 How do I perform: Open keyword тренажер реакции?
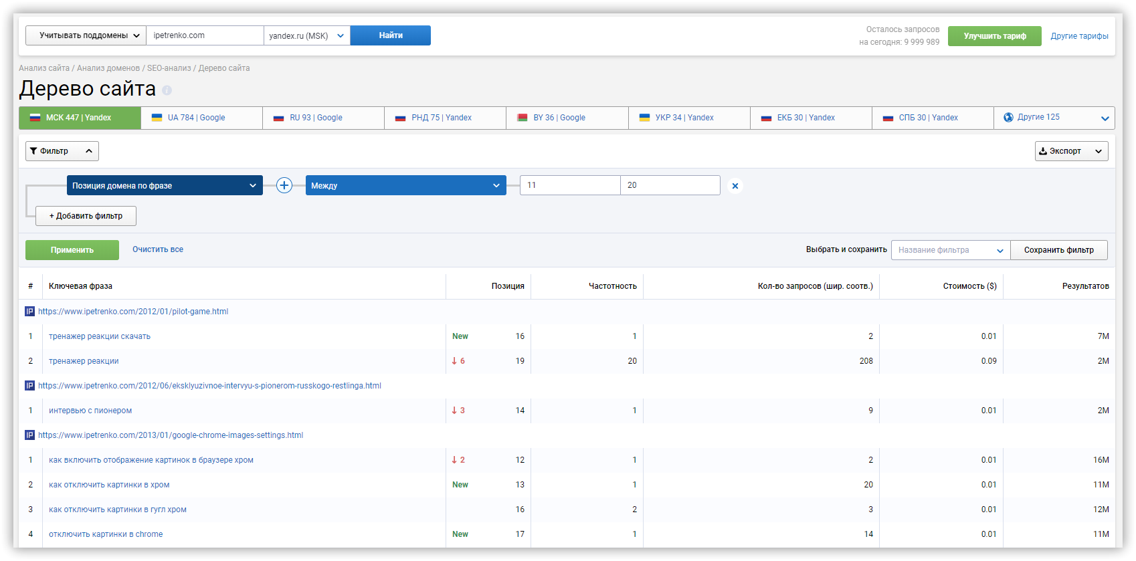[x=84, y=361]
